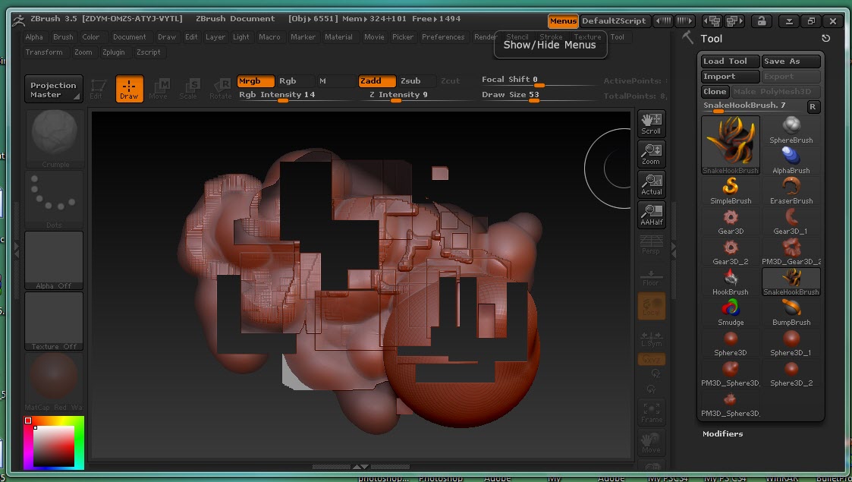Choose the HookBrush tool
852x482 pixels.
pos(731,282)
